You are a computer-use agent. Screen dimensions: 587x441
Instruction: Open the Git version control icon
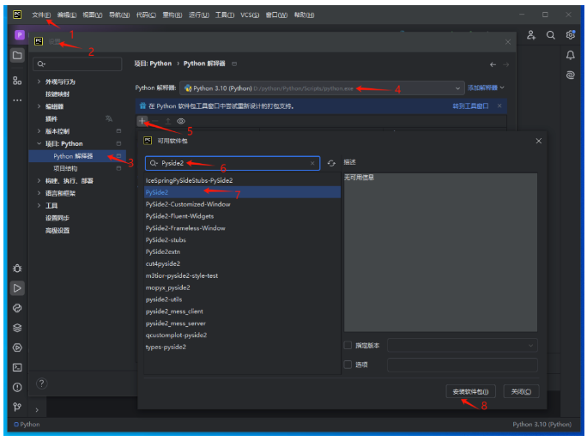(x=17, y=407)
